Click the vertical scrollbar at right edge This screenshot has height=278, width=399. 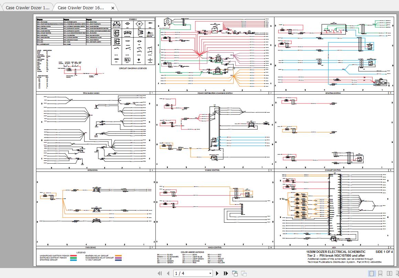pos(397,137)
